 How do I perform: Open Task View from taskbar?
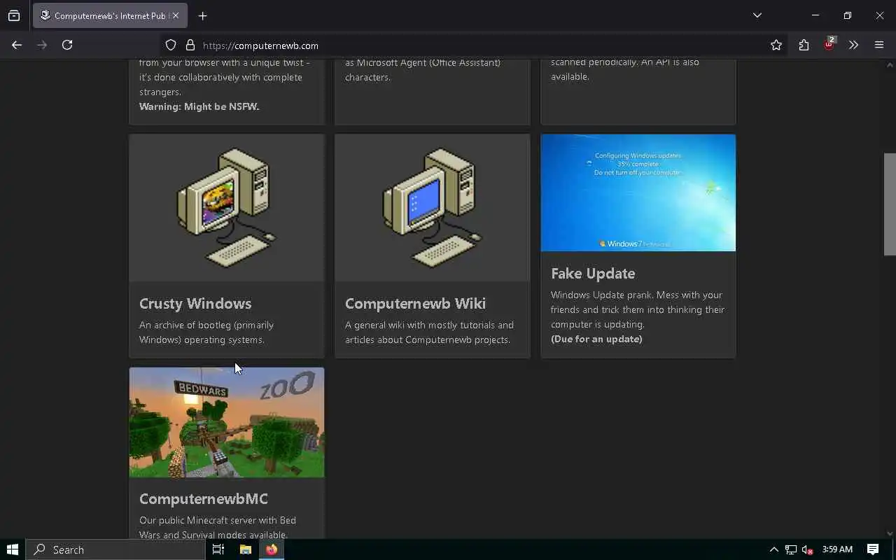click(218, 549)
